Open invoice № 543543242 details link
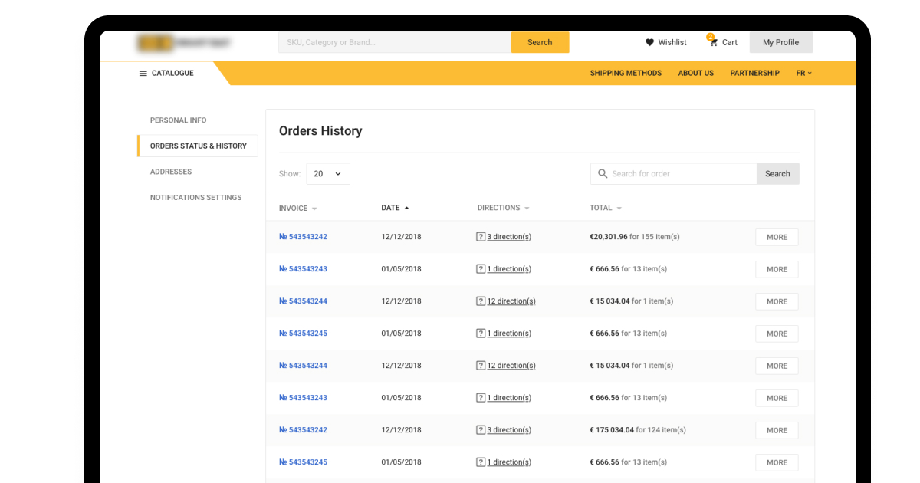 click(x=303, y=237)
